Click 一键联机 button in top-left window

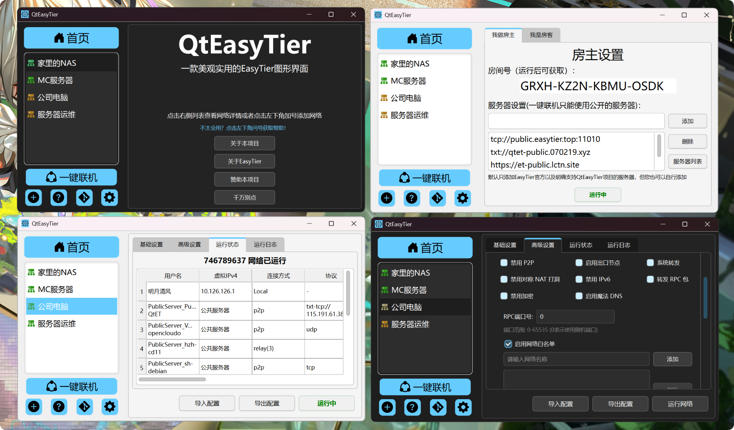tap(71, 177)
